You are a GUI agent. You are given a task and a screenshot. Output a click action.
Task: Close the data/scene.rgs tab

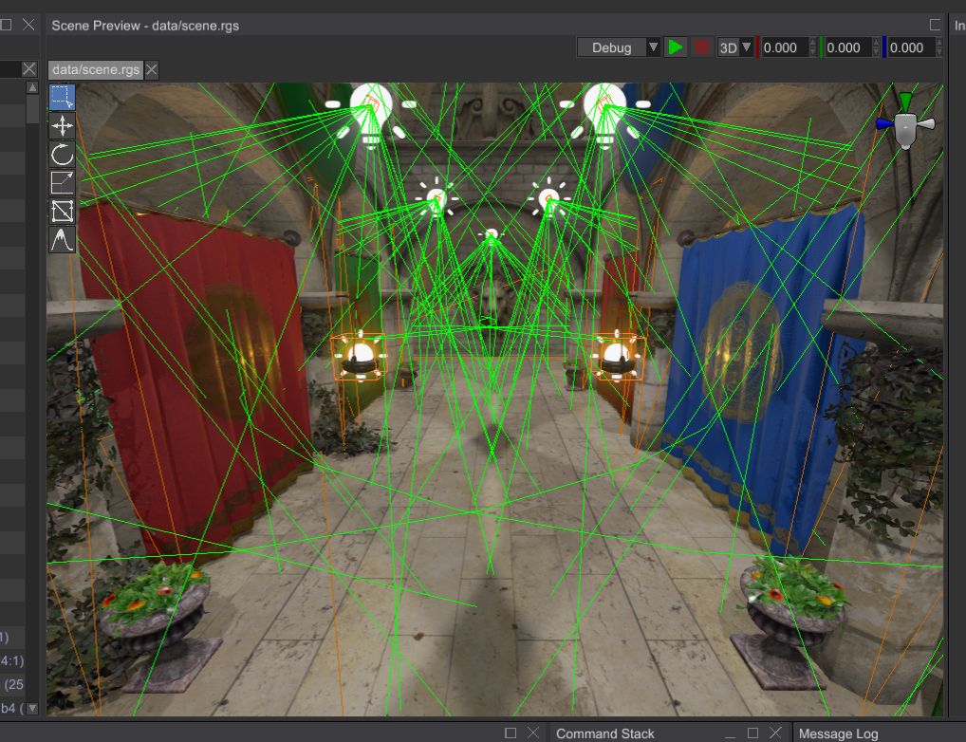coord(152,69)
